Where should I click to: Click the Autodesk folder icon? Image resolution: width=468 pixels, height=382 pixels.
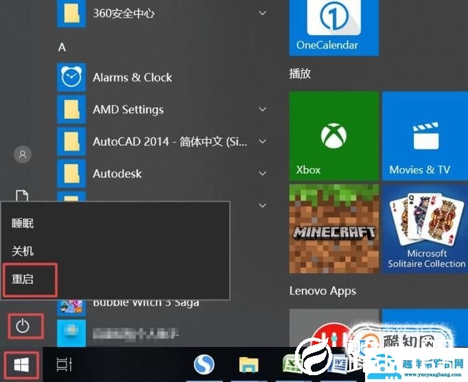[x=71, y=174]
